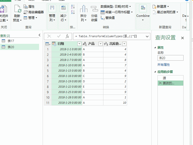
Task: Expand the formula bar with the chevron
Action: (x=147, y=36)
